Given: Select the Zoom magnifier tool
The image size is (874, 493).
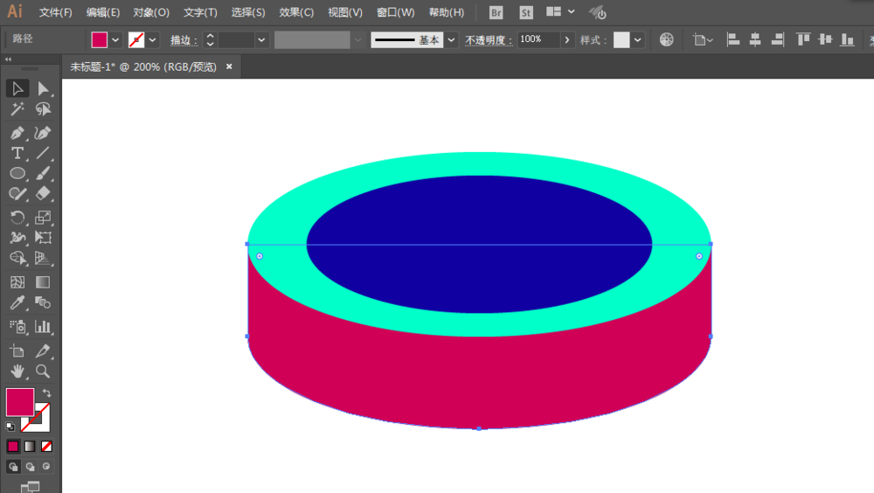Looking at the screenshot, I should [x=43, y=371].
